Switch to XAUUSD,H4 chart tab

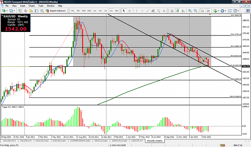(26, 141)
